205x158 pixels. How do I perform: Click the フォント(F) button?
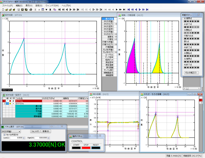(35, 131)
